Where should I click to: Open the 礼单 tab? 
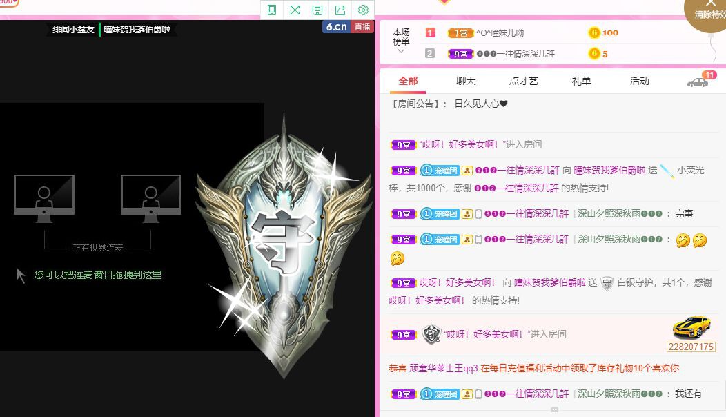pyautogui.click(x=582, y=81)
